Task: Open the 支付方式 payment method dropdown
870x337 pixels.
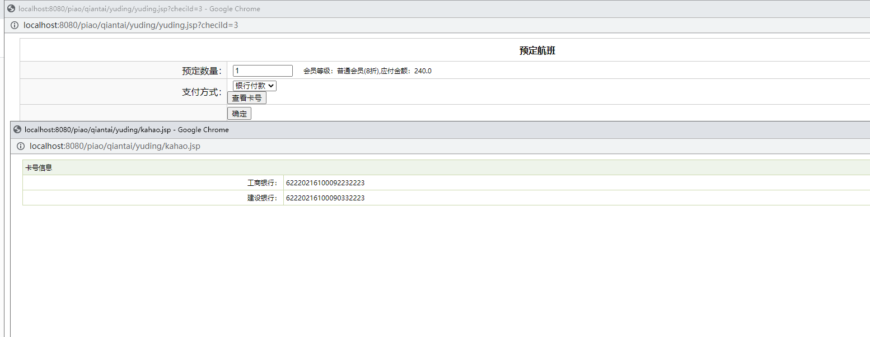Action: pos(254,85)
